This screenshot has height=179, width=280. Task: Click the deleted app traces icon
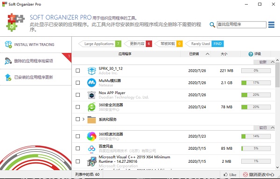8,61
